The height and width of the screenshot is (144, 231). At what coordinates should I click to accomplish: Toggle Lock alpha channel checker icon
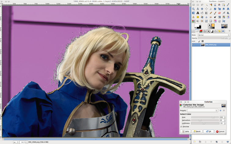tap(203, 41)
